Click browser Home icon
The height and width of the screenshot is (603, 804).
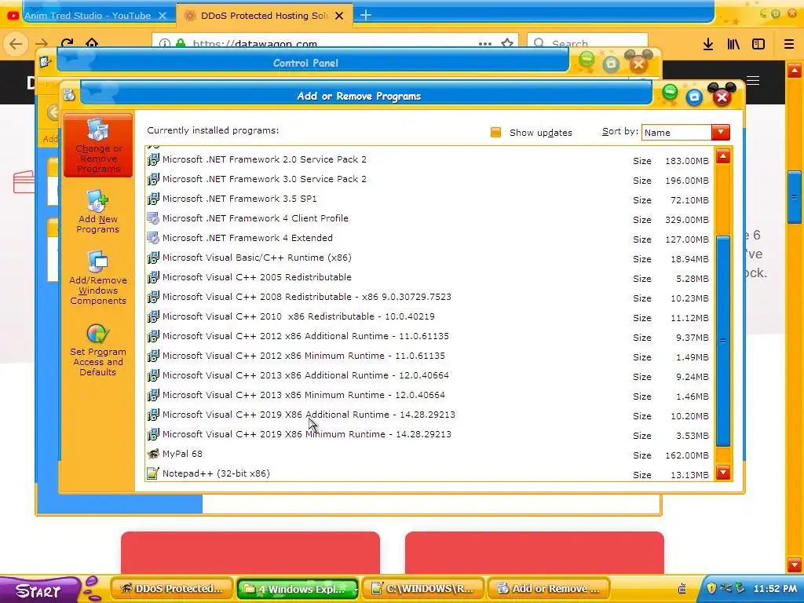pyautogui.click(x=92, y=43)
